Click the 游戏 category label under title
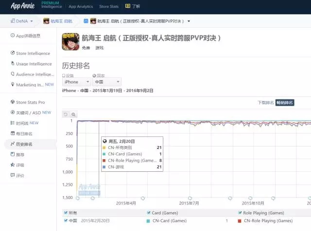 pos(99,48)
